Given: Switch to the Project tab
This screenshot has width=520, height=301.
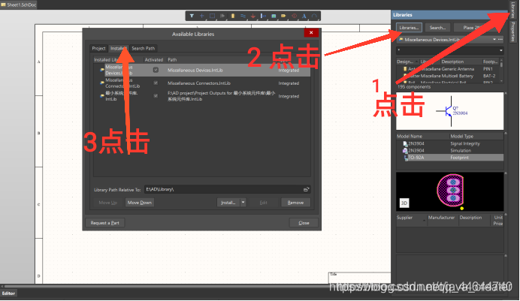Looking at the screenshot, I should pos(98,48).
